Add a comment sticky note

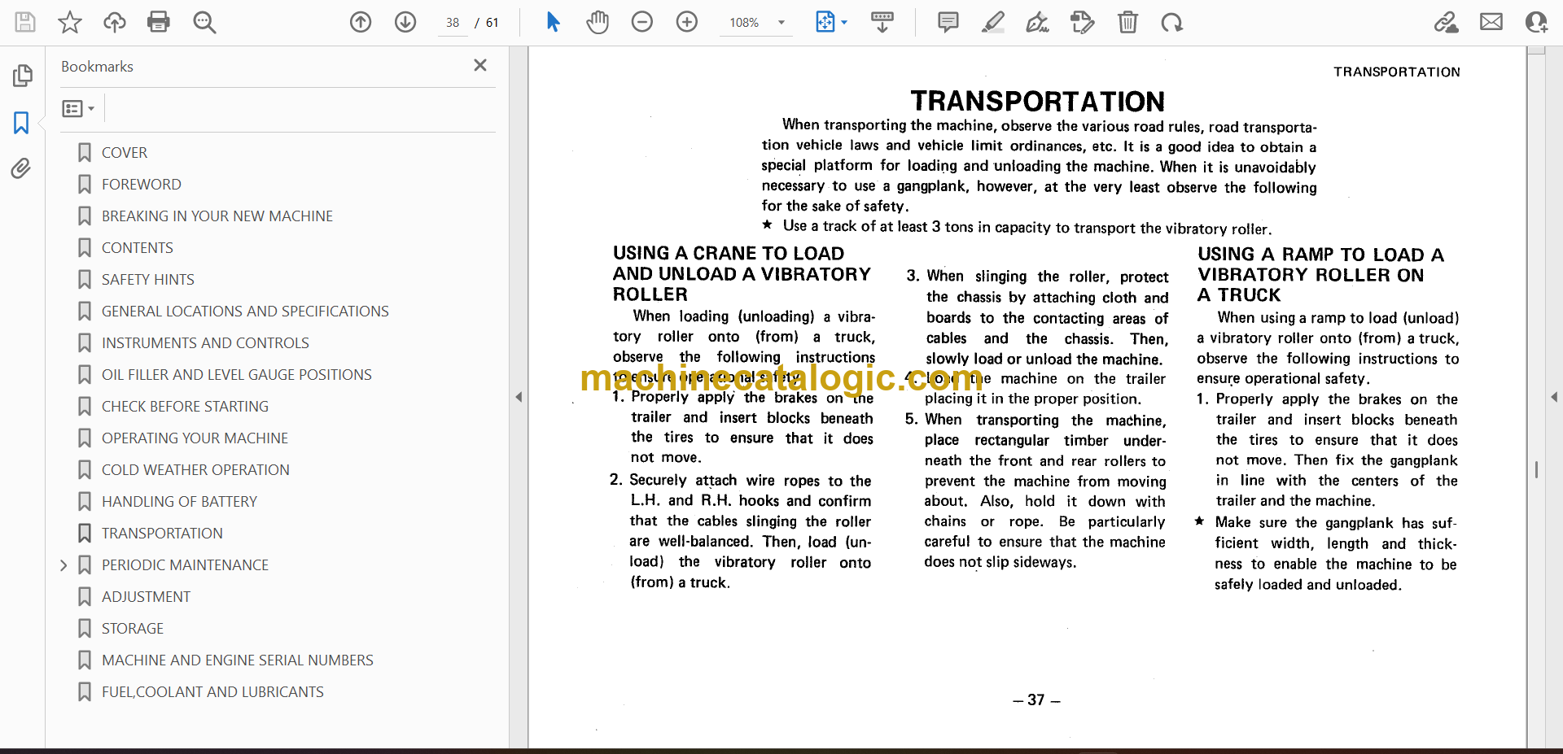coord(948,22)
